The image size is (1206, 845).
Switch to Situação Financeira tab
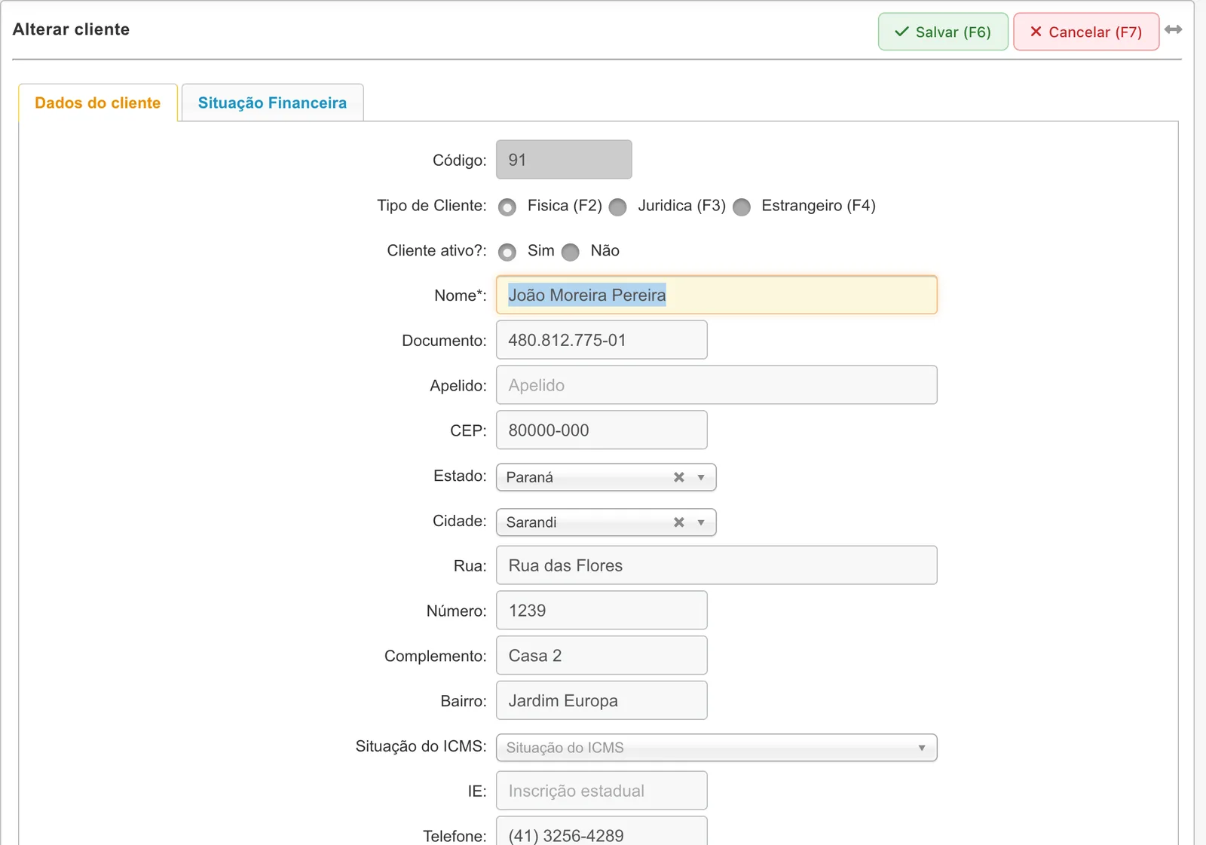tap(272, 103)
